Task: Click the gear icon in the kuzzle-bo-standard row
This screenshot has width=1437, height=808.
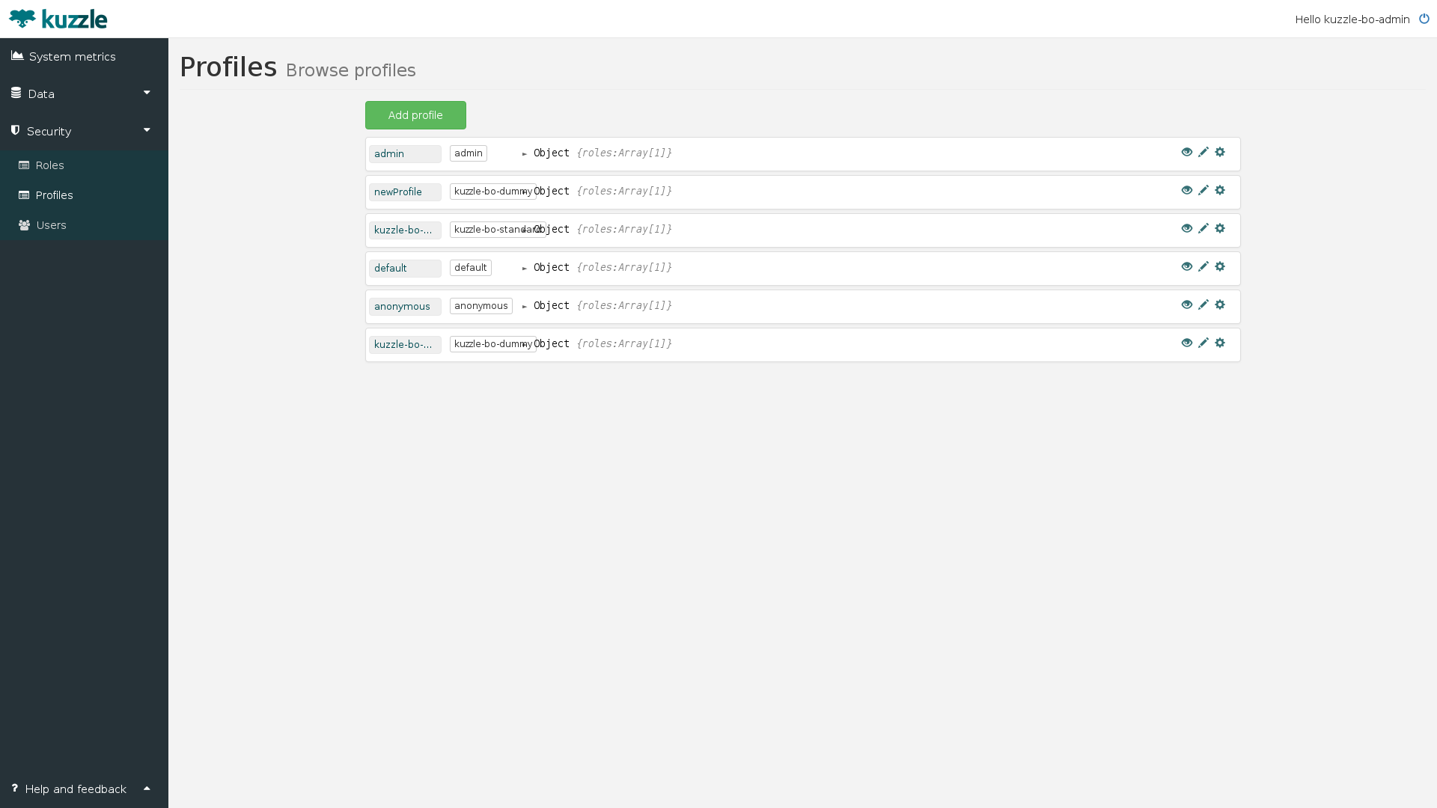Action: (1220, 228)
